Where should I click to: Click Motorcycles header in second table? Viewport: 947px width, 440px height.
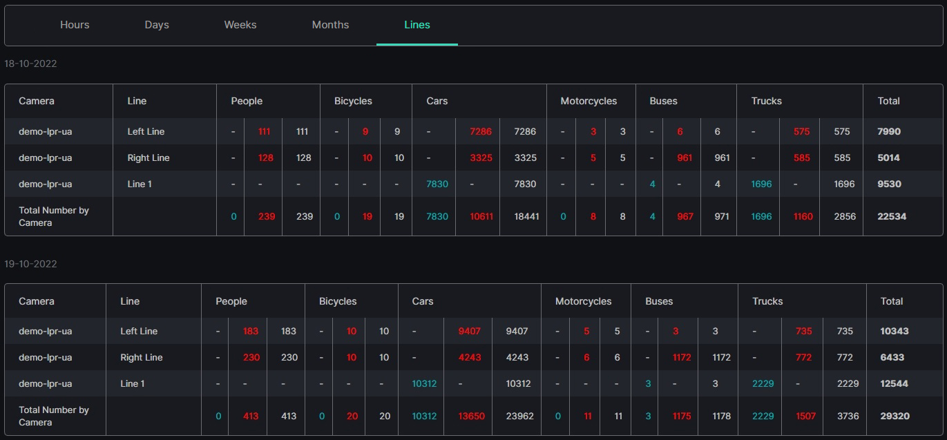(x=584, y=301)
